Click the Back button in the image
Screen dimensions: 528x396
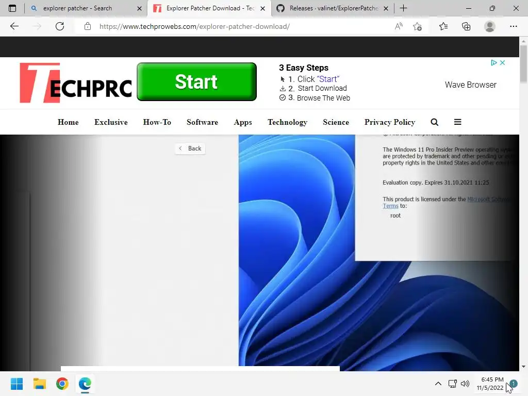coord(190,148)
